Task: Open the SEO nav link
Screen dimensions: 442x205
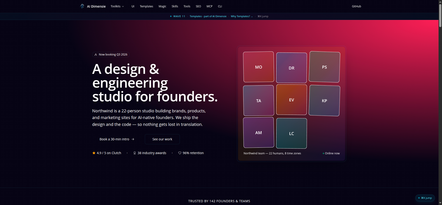Action: tap(198, 6)
